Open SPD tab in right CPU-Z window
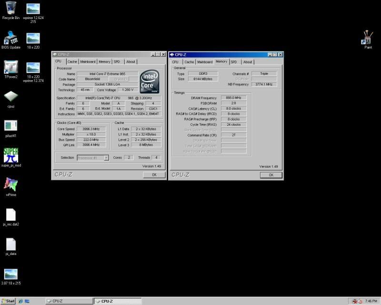 pyautogui.click(x=234, y=62)
